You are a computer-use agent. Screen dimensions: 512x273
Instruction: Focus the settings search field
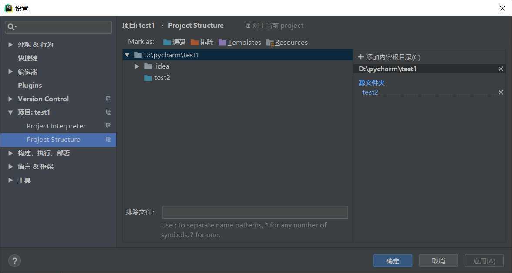[x=58, y=27]
